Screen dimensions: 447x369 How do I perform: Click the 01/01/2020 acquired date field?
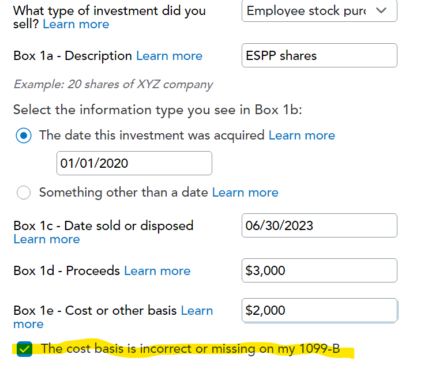click(x=134, y=163)
